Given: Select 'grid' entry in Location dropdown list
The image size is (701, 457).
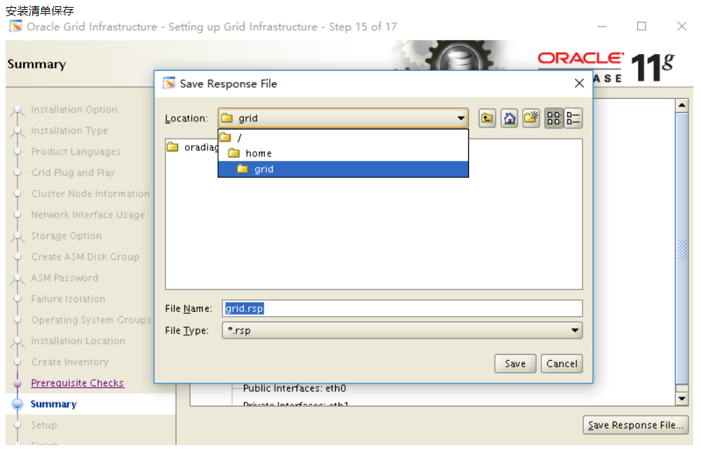Looking at the screenshot, I should coord(343,169).
